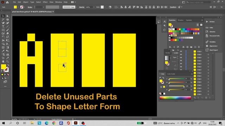Image resolution: width=225 pixels, height=126 pixels.
Task: Open the Asset Export panel icon
Action: pyautogui.click(x=207, y=50)
